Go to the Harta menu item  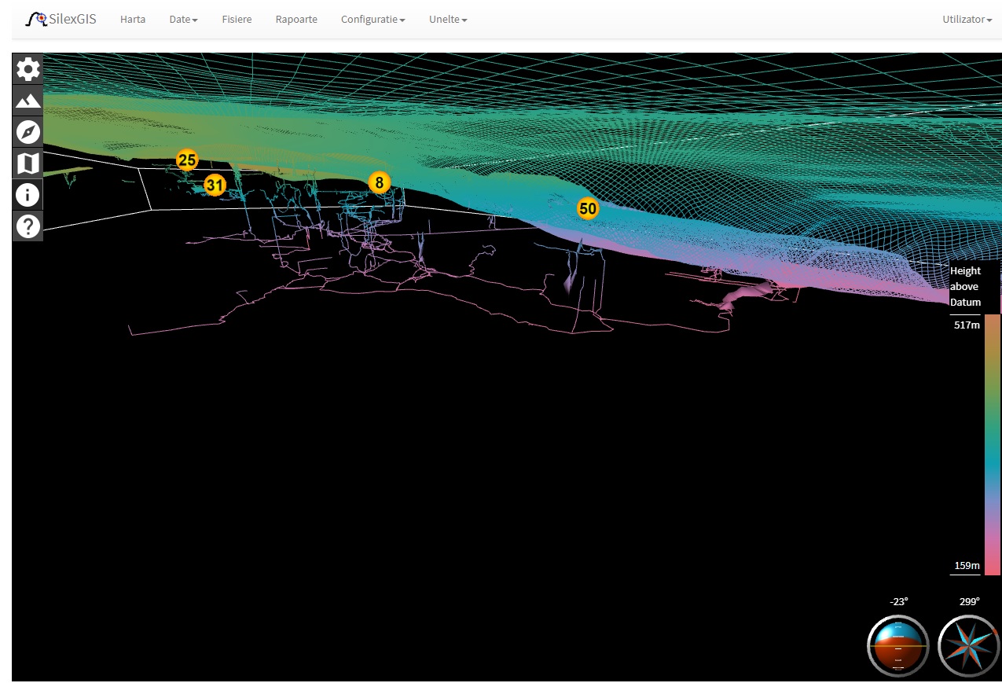(133, 19)
